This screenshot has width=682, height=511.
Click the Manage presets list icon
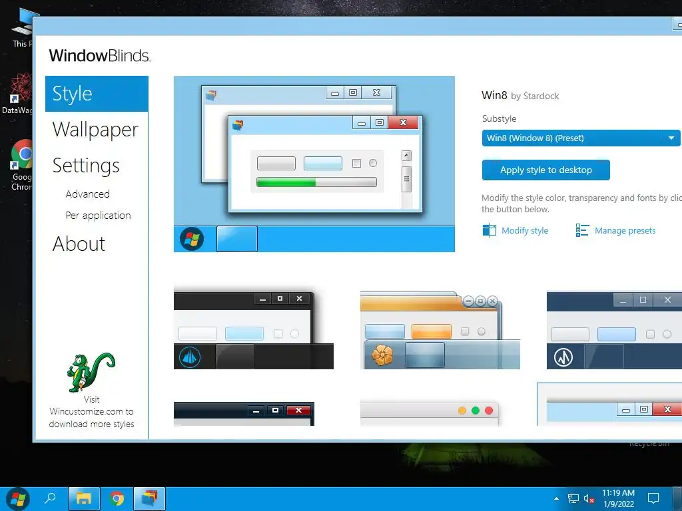click(x=582, y=230)
